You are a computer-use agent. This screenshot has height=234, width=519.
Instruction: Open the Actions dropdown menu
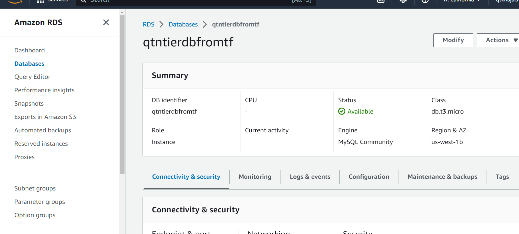[498, 40]
